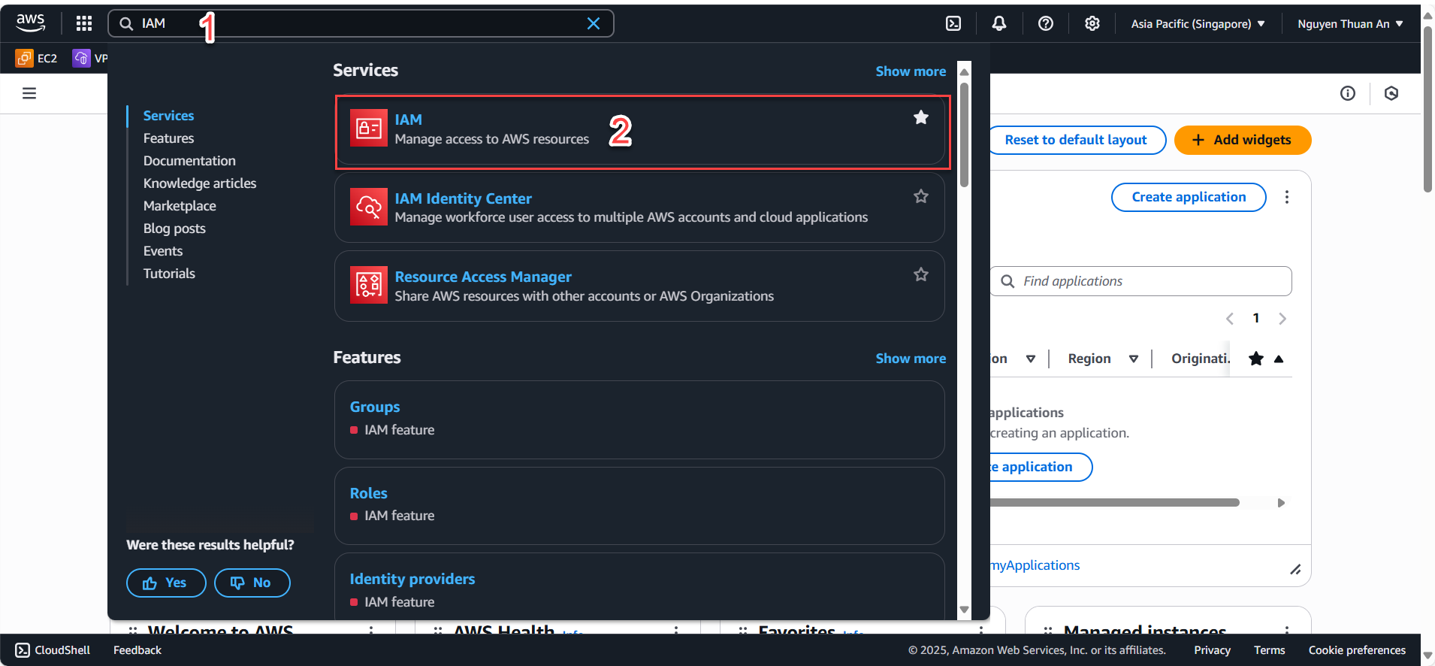The width and height of the screenshot is (1435, 666).
Task: Open CloudShell from the top bar icon
Action: point(953,23)
